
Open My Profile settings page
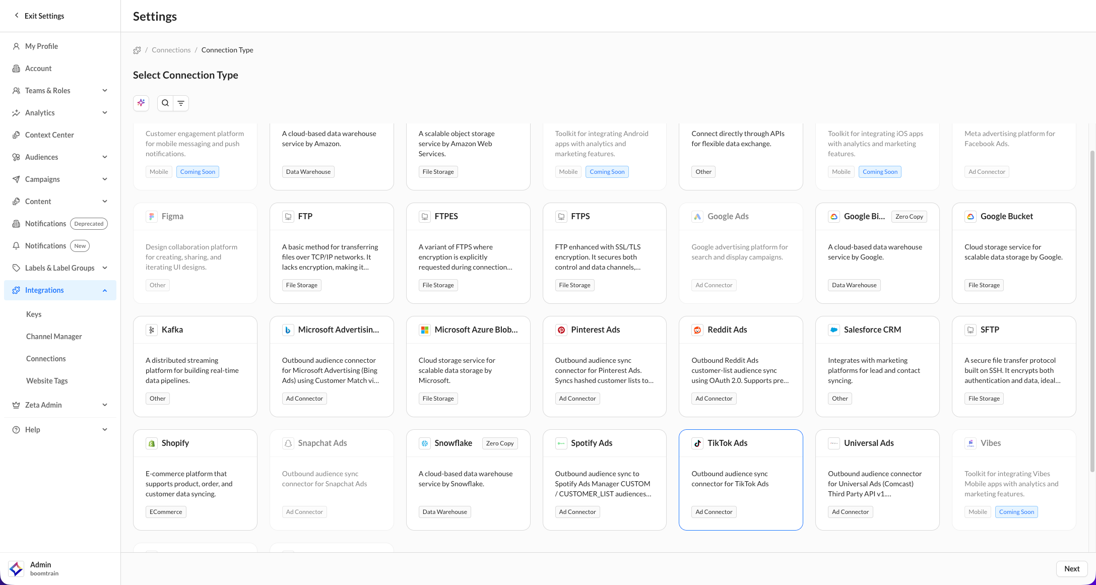point(60,46)
